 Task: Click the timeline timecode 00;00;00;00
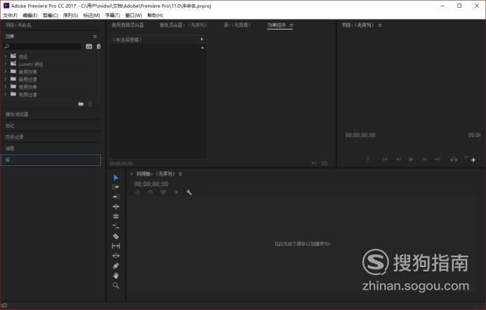pyautogui.click(x=151, y=184)
